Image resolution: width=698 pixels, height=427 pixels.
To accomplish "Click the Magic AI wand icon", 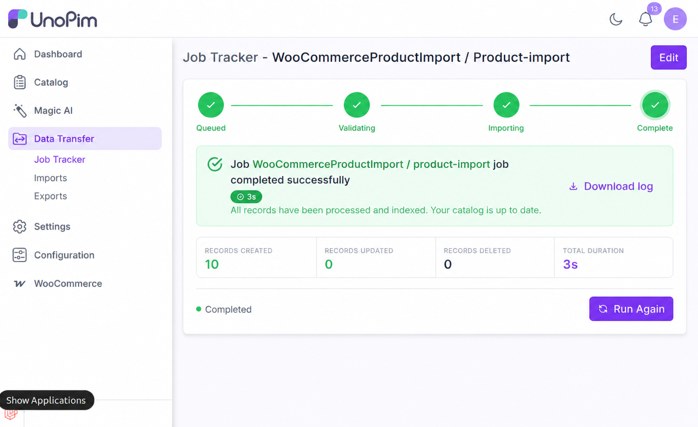I will coord(20,111).
